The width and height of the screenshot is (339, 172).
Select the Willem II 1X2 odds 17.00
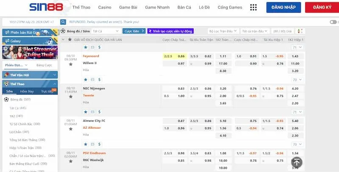223,64
